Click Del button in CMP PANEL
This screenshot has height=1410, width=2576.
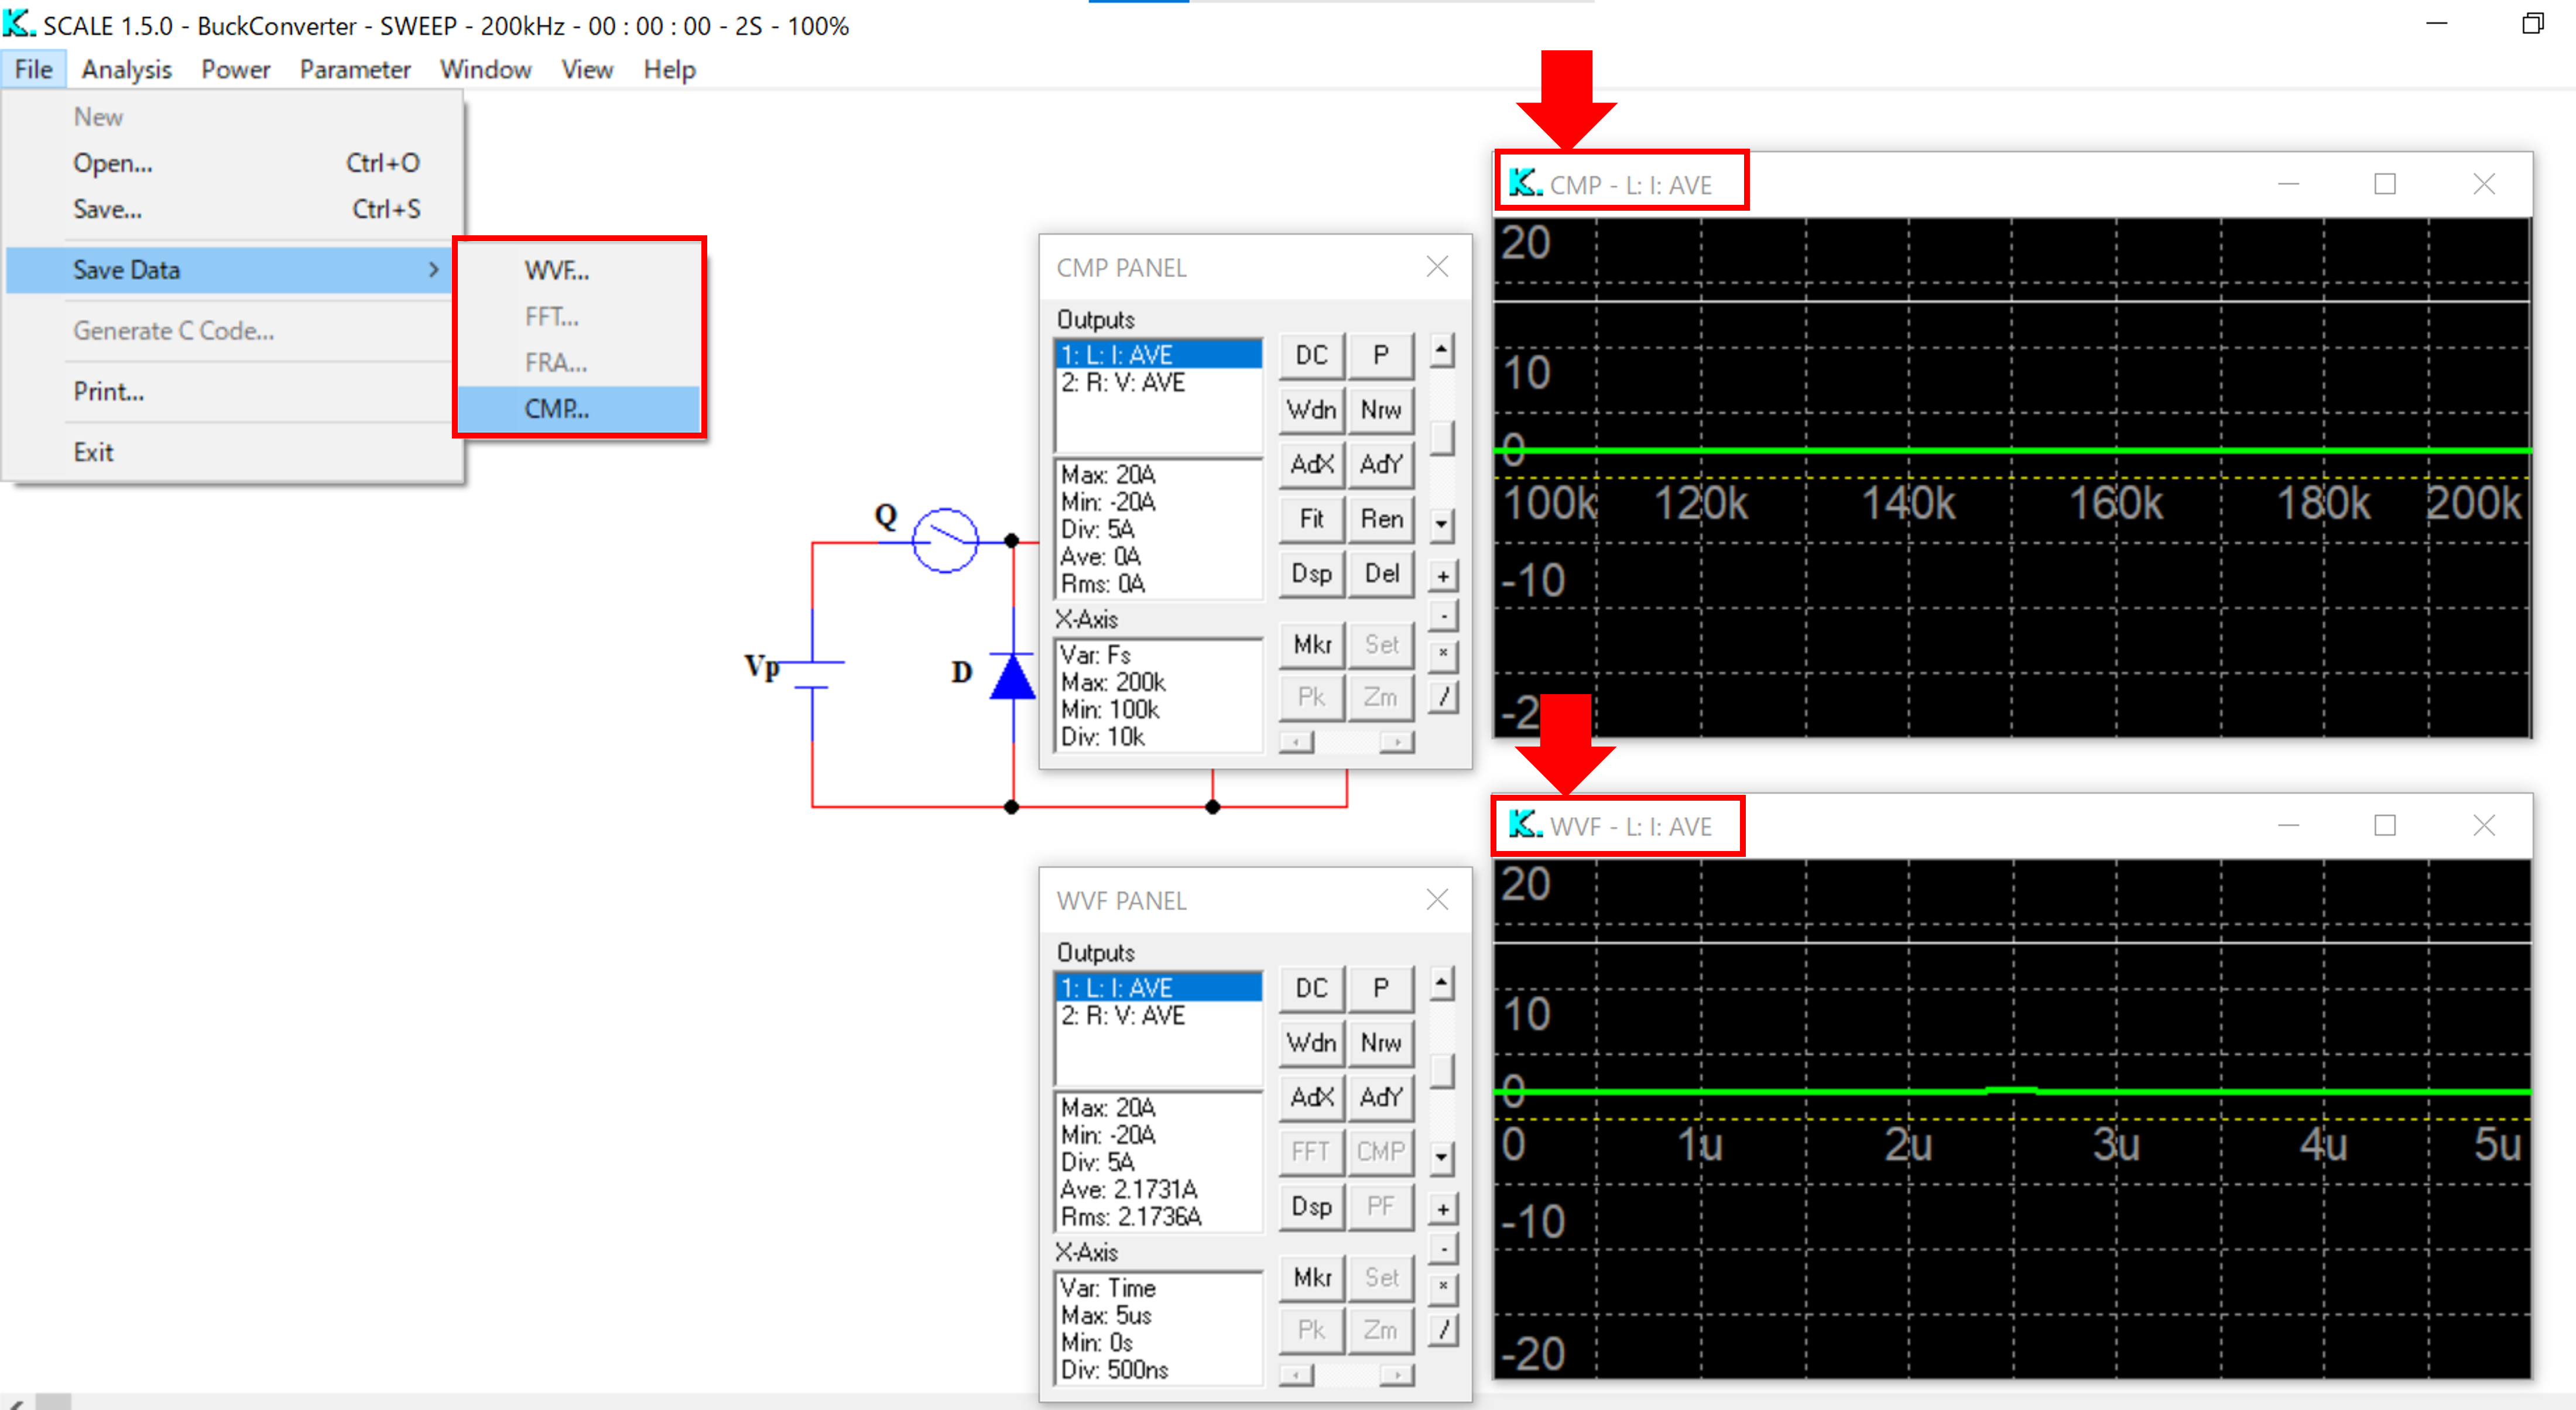[1381, 574]
